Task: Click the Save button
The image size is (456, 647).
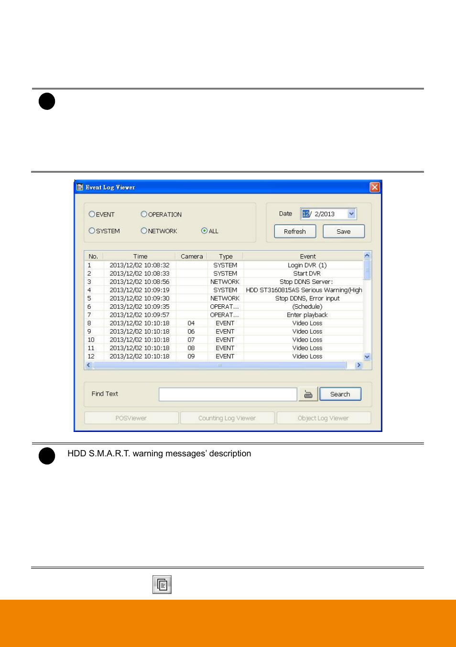Action: [344, 231]
